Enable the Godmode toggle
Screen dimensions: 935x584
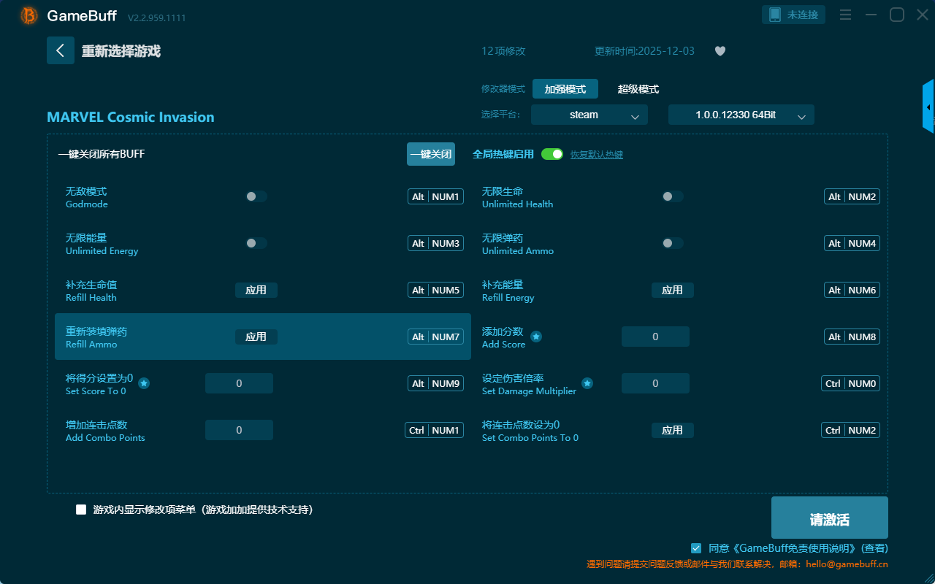(256, 196)
